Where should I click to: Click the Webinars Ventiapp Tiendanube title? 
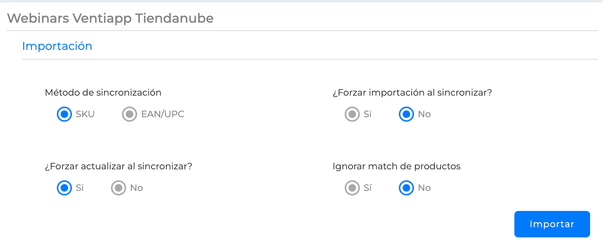(x=110, y=18)
